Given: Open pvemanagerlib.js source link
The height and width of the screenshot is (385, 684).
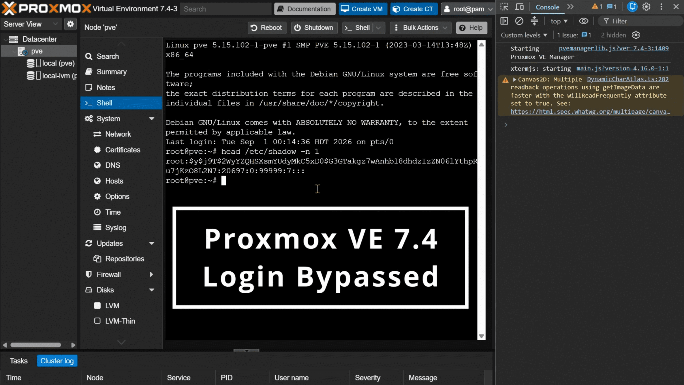Looking at the screenshot, I should point(614,48).
